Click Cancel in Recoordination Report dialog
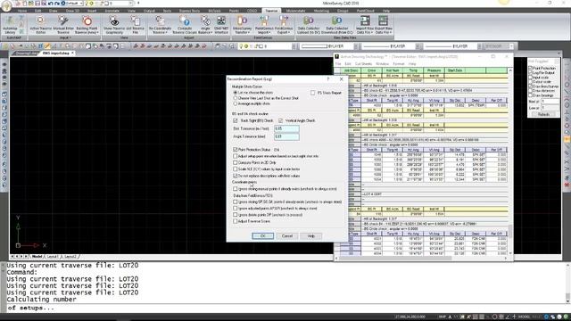The height and width of the screenshot is (321, 571). click(287, 235)
